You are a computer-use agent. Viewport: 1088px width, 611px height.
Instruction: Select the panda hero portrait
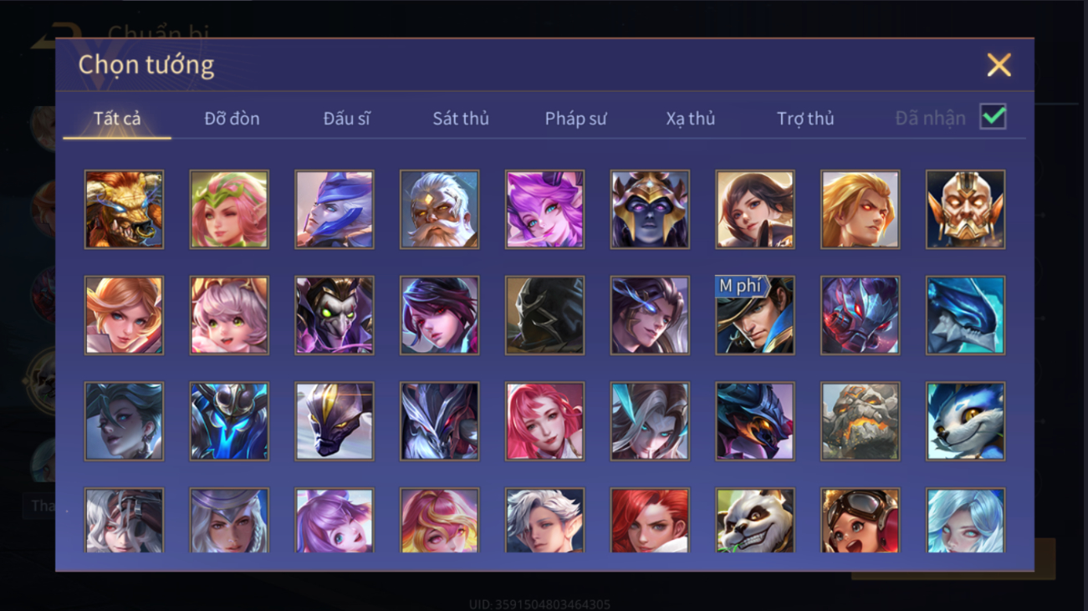(754, 521)
